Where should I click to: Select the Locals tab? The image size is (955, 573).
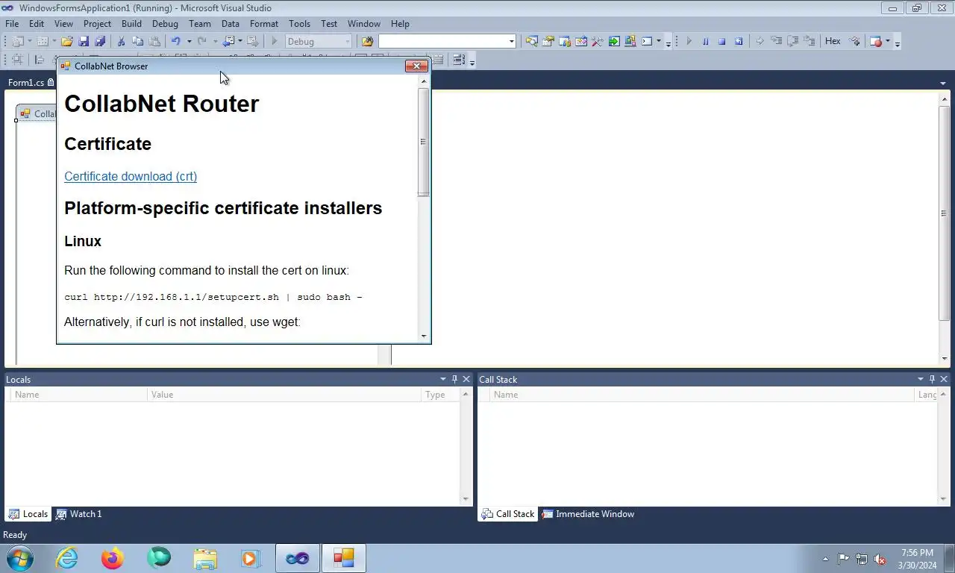tap(28, 514)
